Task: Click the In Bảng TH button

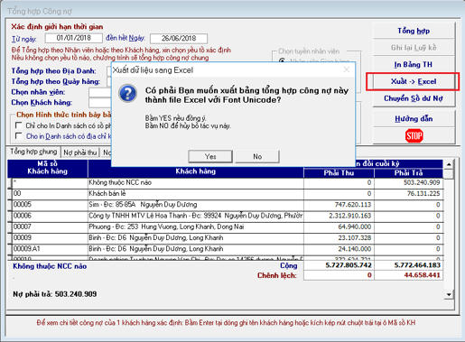Action: click(x=414, y=64)
